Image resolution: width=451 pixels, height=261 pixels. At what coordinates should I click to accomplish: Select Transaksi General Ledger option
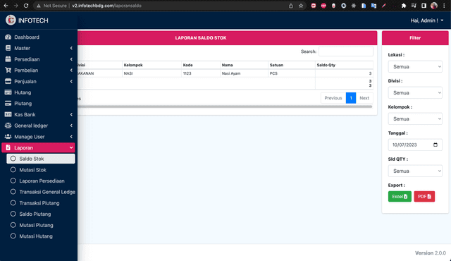(41, 192)
